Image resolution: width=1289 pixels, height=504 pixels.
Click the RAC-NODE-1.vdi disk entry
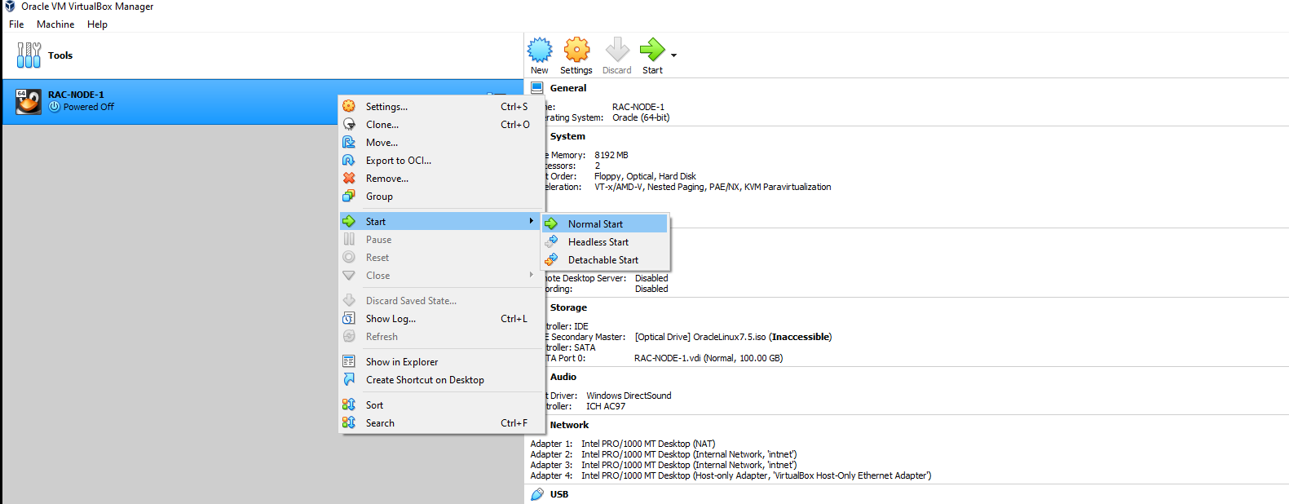(x=709, y=358)
